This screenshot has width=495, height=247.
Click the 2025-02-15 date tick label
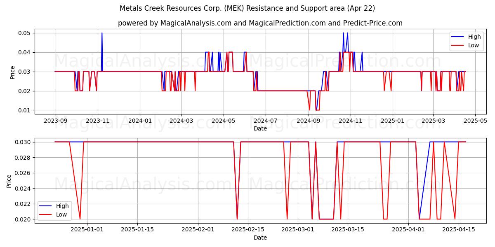click(x=248, y=230)
